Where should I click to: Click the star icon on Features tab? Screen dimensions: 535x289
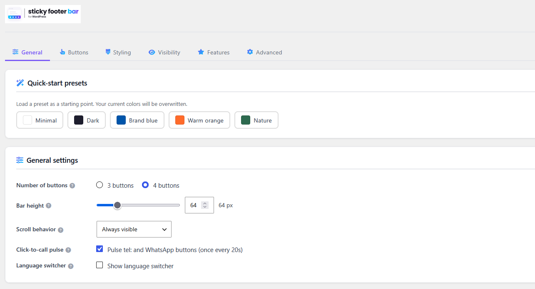pyautogui.click(x=201, y=52)
